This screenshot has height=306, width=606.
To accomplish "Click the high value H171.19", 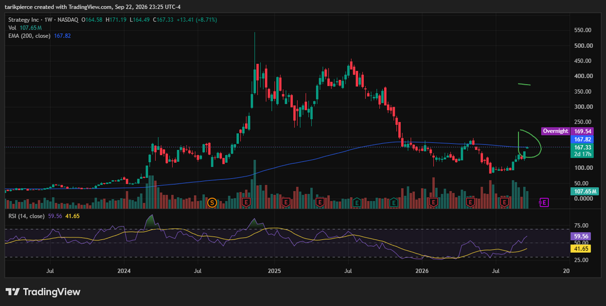I will coord(115,20).
